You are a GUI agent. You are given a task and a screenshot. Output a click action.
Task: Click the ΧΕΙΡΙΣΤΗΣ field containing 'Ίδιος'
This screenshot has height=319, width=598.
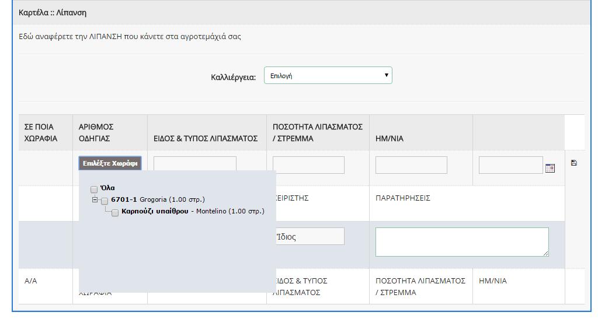pos(310,236)
